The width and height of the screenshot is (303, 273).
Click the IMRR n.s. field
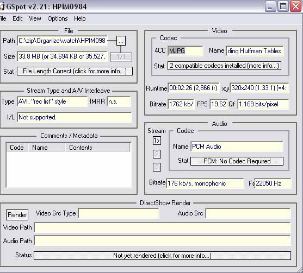point(119,101)
